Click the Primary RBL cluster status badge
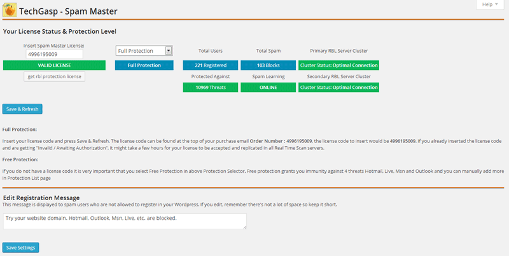The height and width of the screenshot is (256, 509). [x=338, y=65]
